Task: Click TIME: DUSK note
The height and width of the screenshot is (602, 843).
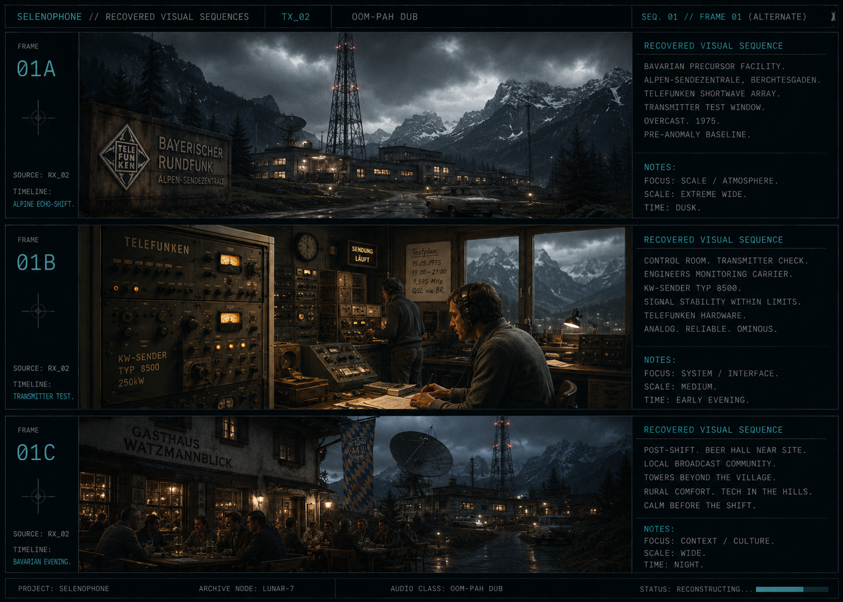Action: pos(673,208)
